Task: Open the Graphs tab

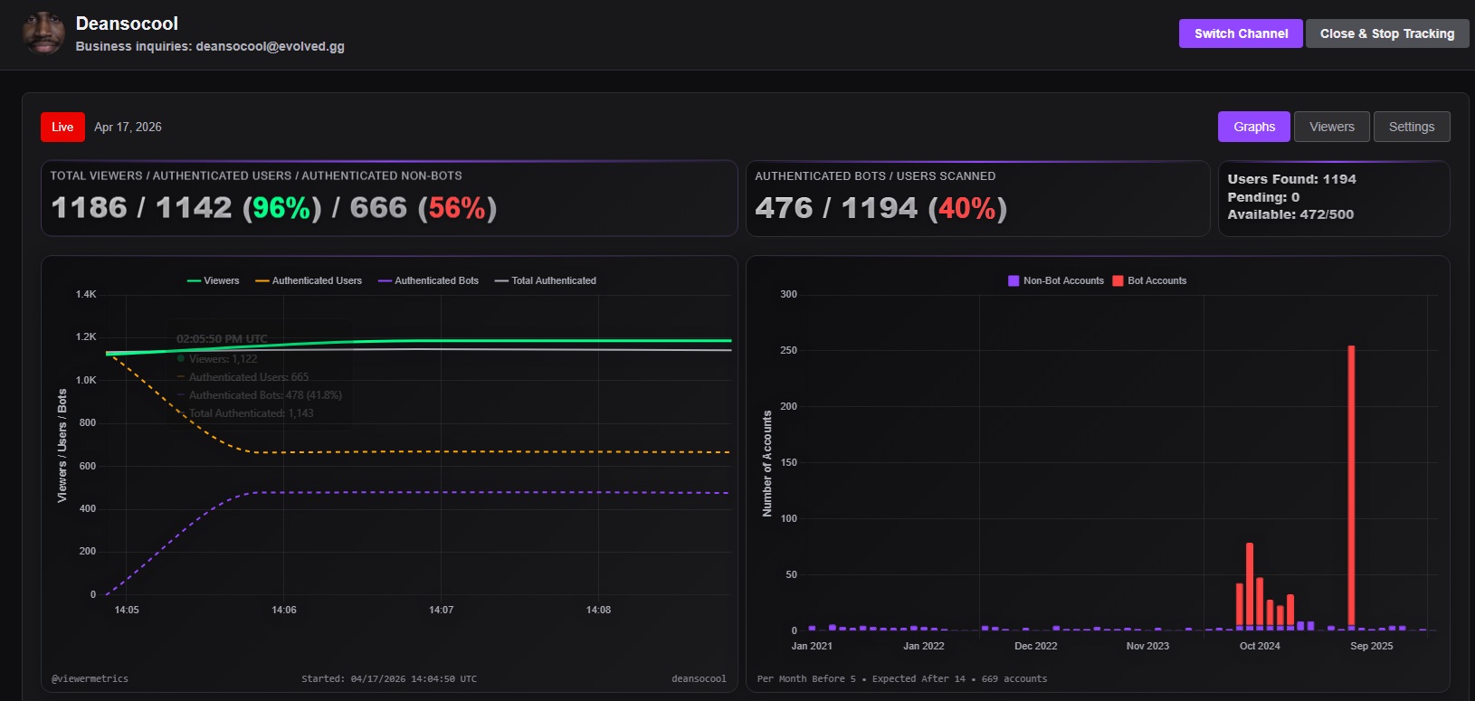Action: (x=1254, y=127)
